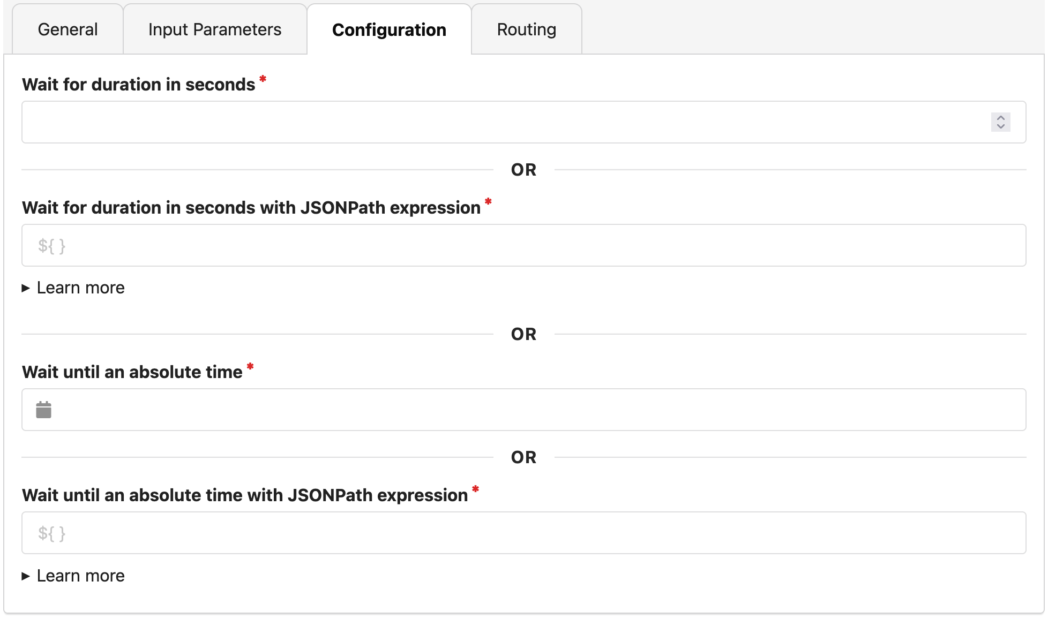Switch to the General tab
This screenshot has height=619, width=1048.
tap(68, 29)
